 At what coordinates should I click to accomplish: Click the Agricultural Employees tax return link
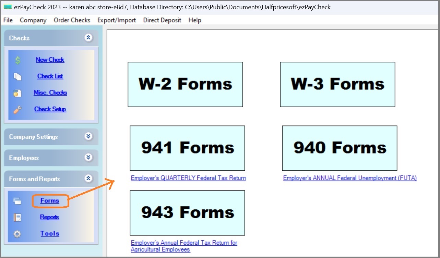point(184,246)
